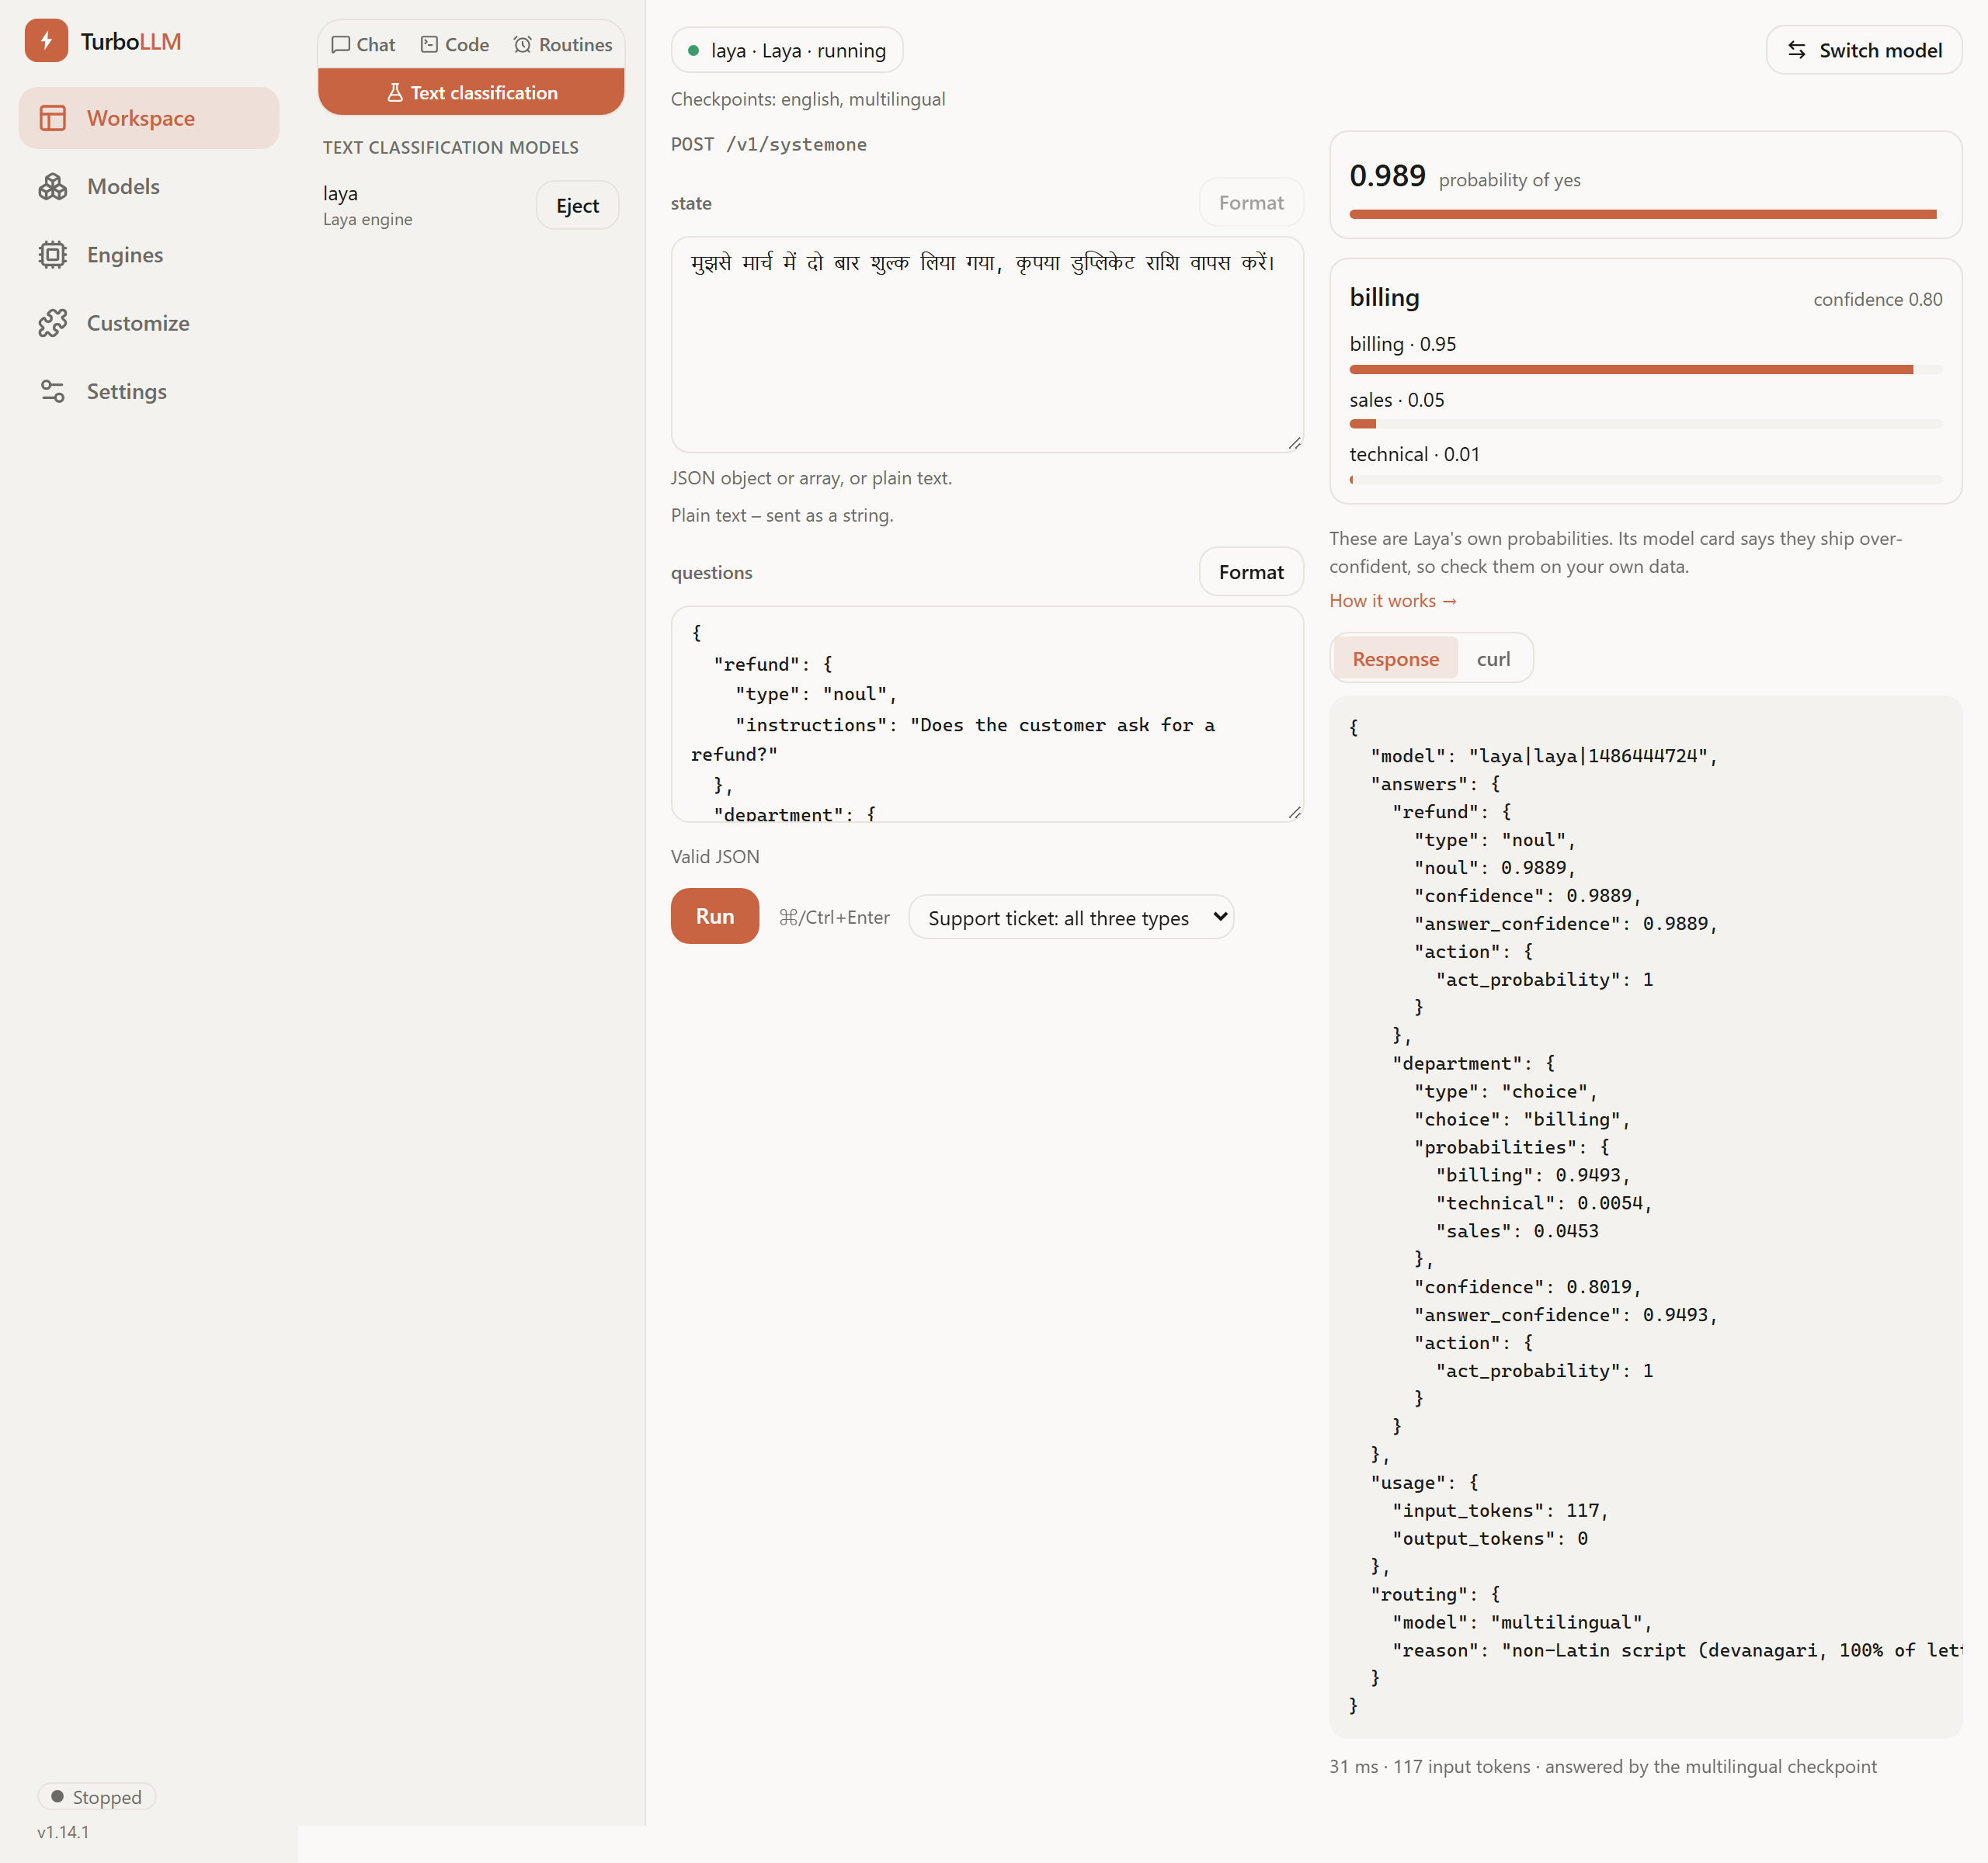
Task: Click the terminal icon in Code tab
Action: pos(429,45)
